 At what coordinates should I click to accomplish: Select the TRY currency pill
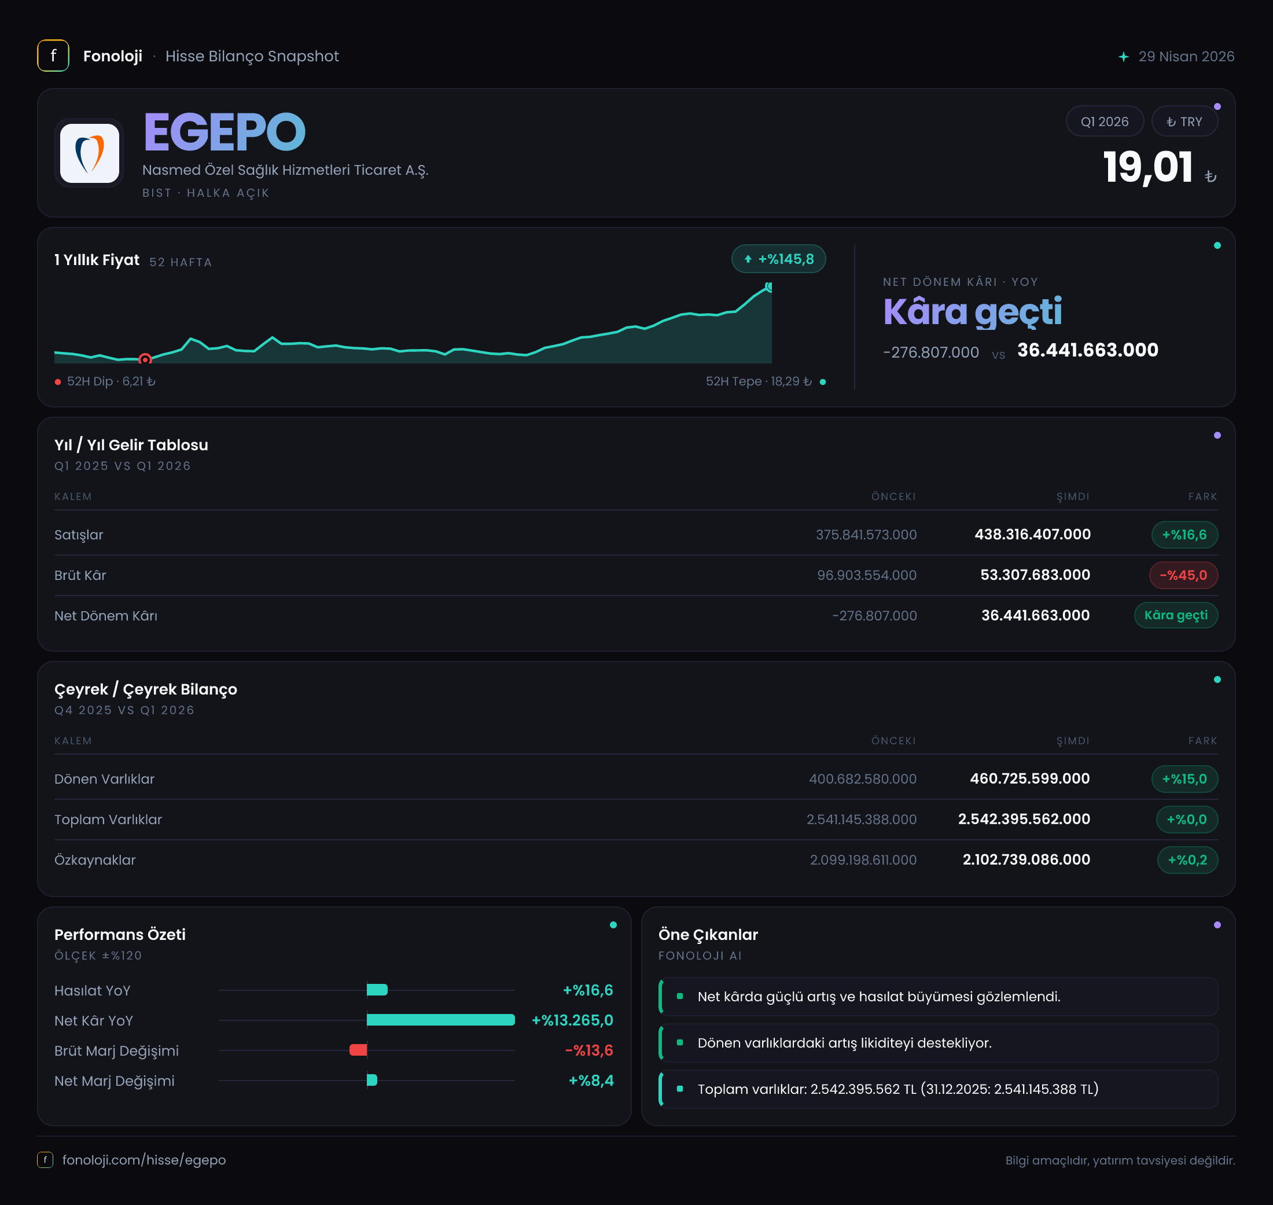[1184, 122]
